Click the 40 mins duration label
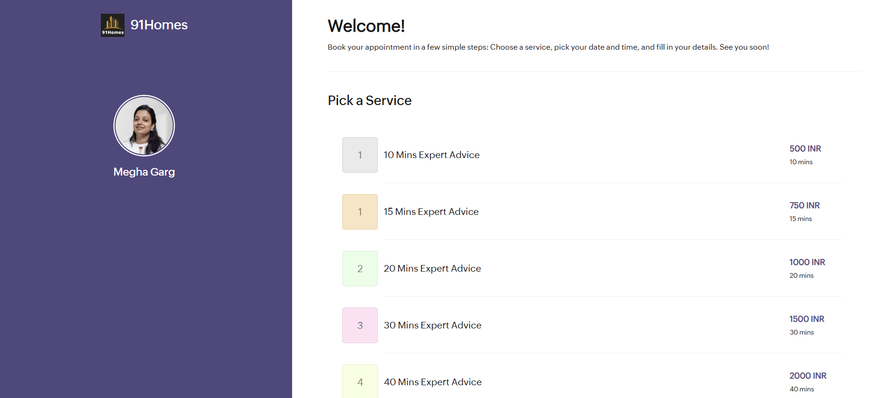Viewport: 891px width, 398px height. click(802, 389)
